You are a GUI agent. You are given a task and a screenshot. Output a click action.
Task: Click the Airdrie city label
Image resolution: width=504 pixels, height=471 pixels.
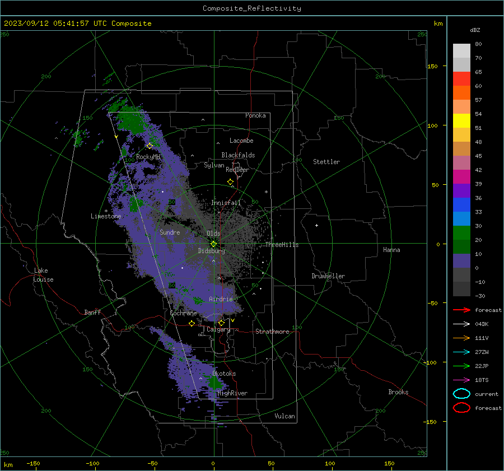coord(221,299)
